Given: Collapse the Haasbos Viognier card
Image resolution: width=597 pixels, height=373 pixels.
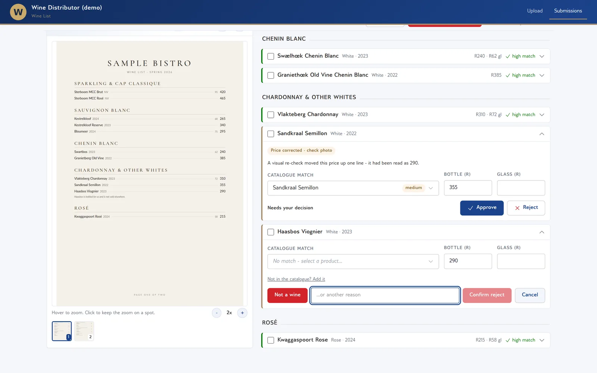Looking at the screenshot, I should click(x=542, y=232).
